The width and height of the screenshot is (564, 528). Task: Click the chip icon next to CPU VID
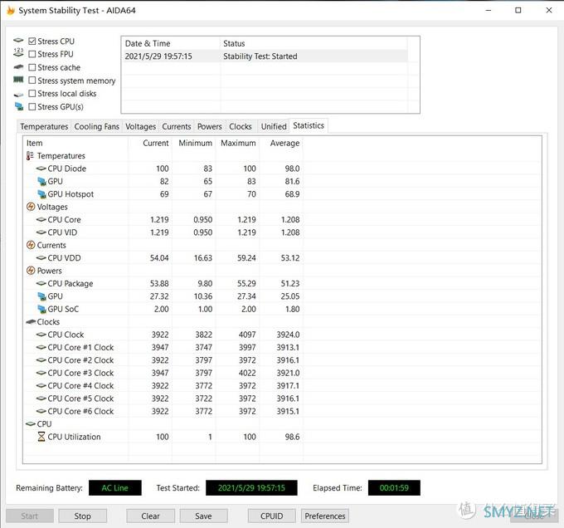click(41, 232)
